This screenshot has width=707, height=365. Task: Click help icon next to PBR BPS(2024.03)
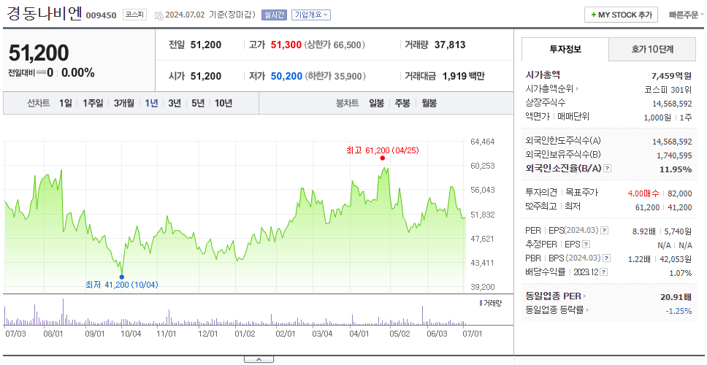click(607, 258)
